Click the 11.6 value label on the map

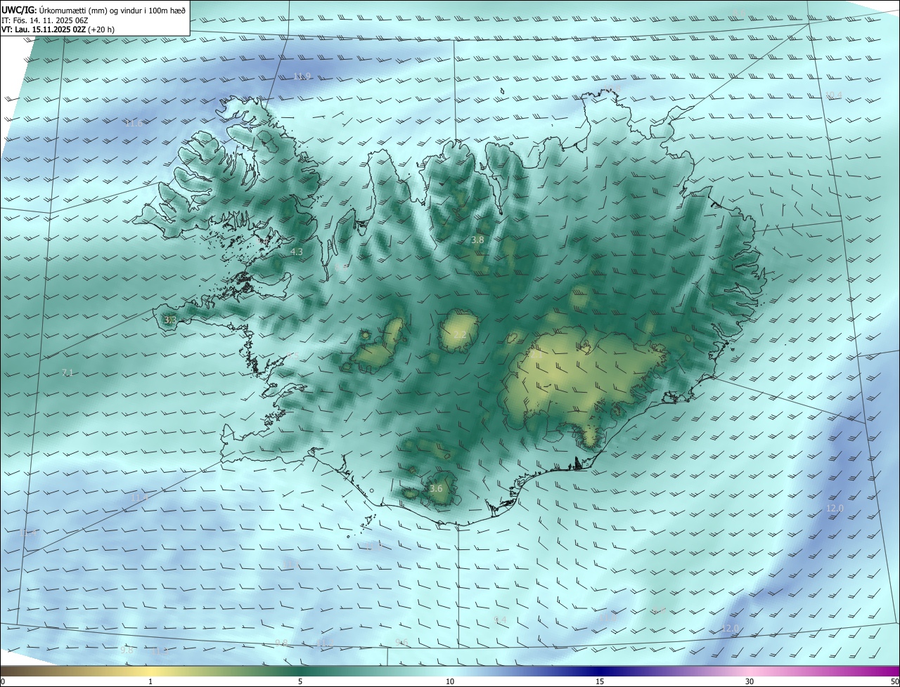134,124
